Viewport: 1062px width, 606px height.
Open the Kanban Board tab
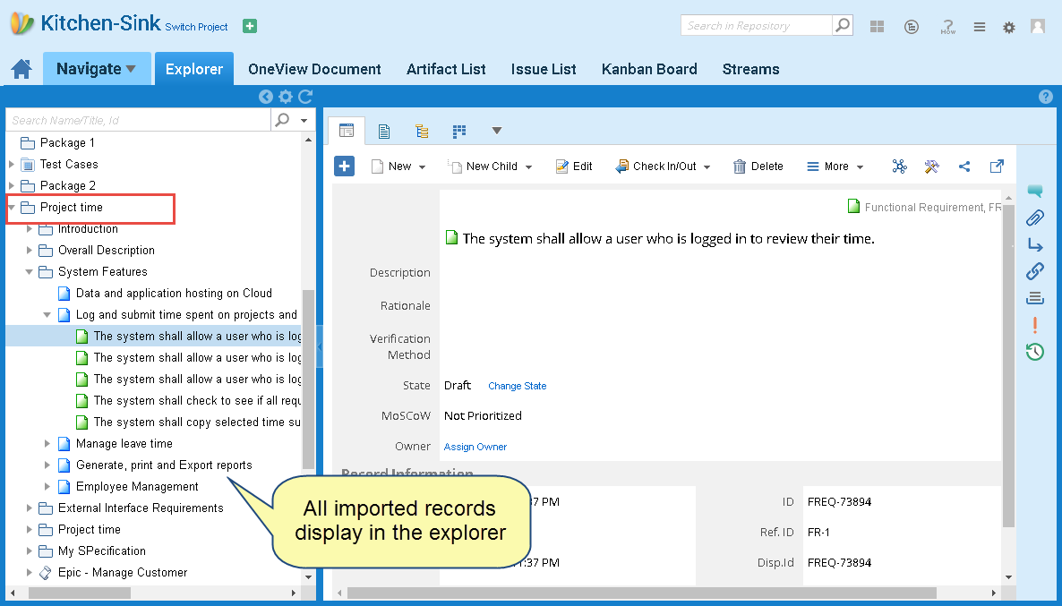click(649, 69)
